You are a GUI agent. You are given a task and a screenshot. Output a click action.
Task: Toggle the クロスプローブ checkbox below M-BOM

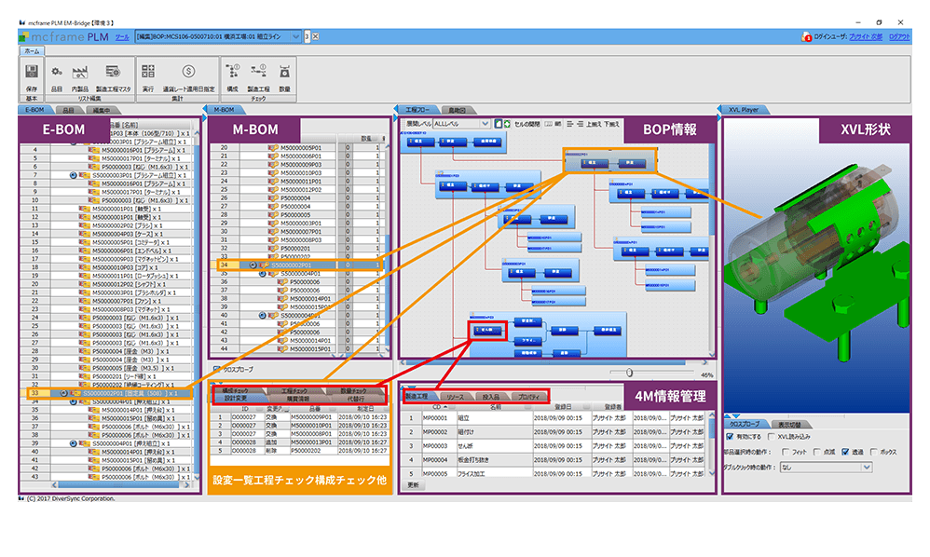(x=216, y=369)
